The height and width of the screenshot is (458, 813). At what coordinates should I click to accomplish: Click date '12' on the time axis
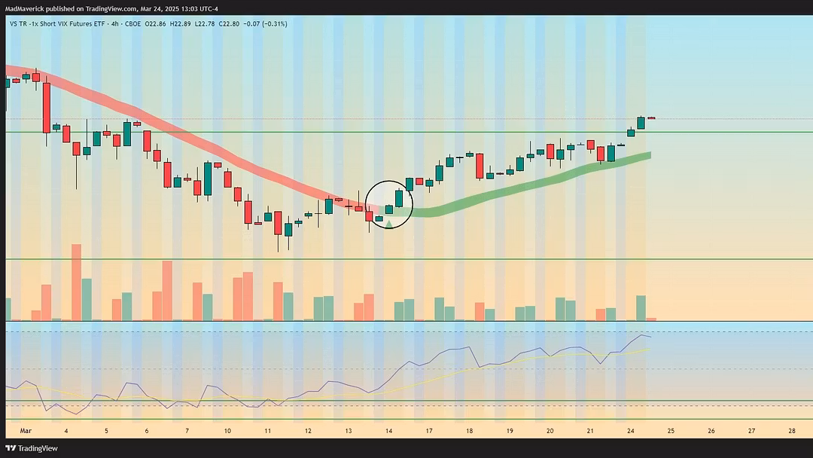(308, 431)
